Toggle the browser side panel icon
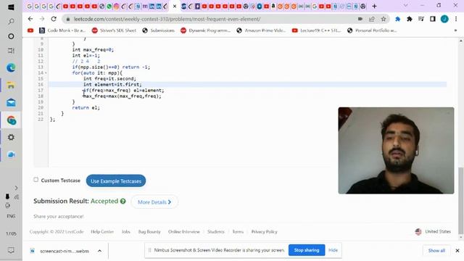 (x=433, y=19)
